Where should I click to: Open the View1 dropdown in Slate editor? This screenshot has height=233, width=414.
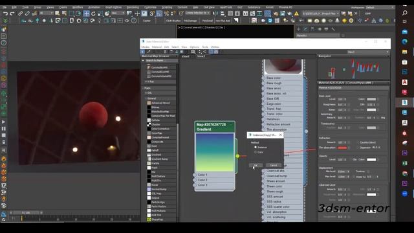(368, 52)
